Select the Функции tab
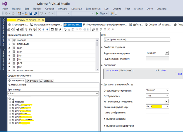This screenshot has width=183, height=132. (32, 81)
